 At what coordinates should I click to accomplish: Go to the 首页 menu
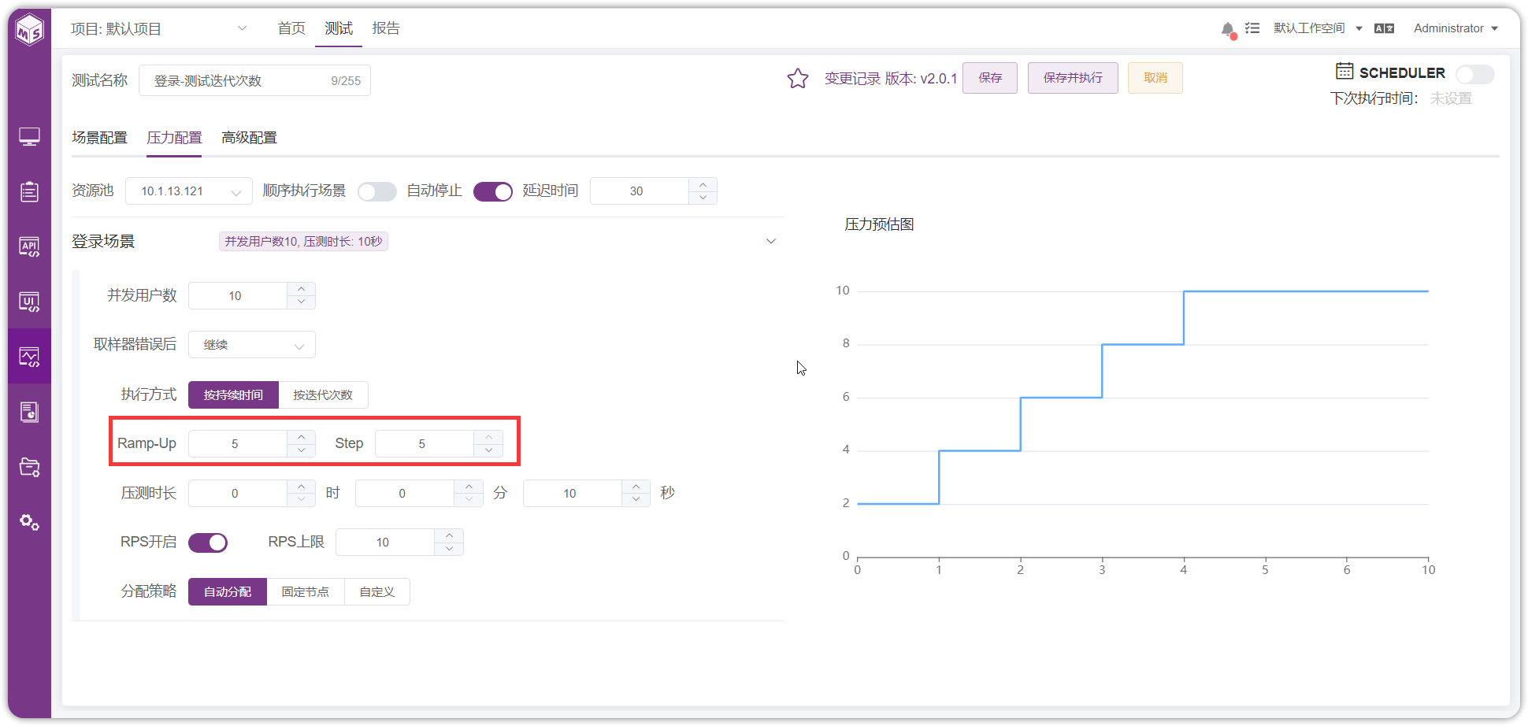tap(291, 28)
